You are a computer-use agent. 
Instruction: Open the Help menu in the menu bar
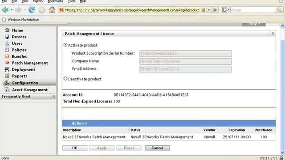point(83,1)
